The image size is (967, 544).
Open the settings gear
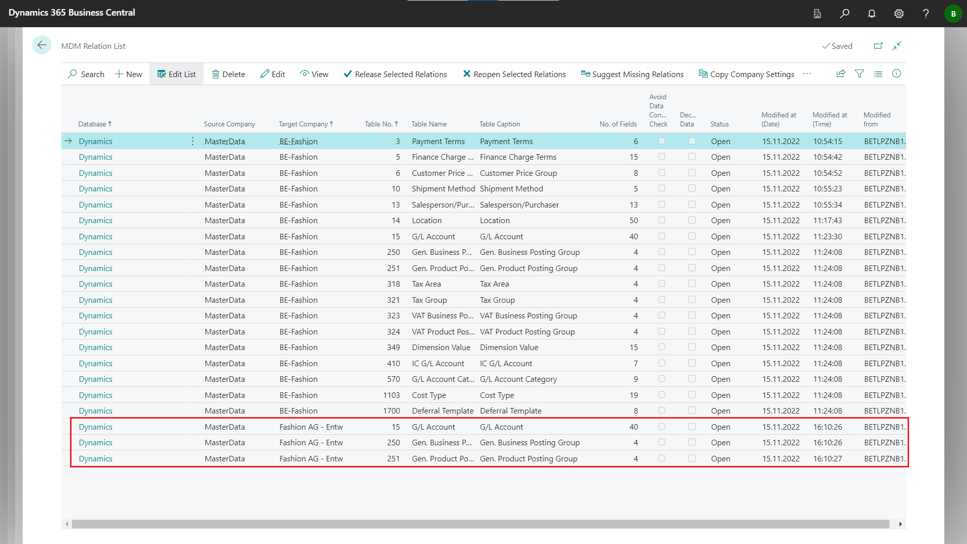pyautogui.click(x=899, y=14)
